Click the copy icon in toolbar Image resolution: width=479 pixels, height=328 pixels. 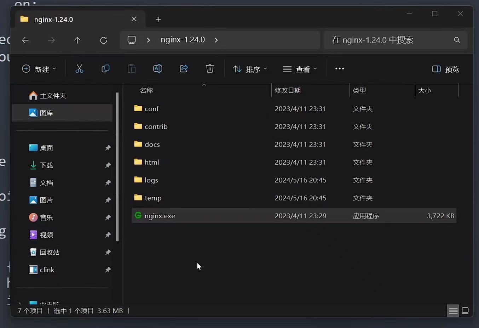(105, 69)
